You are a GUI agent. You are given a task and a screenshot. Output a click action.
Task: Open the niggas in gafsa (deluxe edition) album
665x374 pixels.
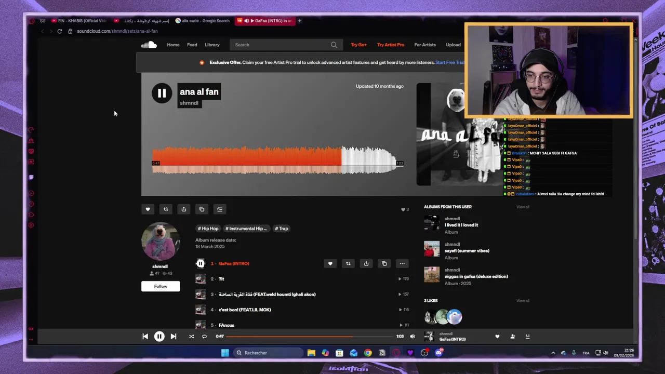(476, 276)
